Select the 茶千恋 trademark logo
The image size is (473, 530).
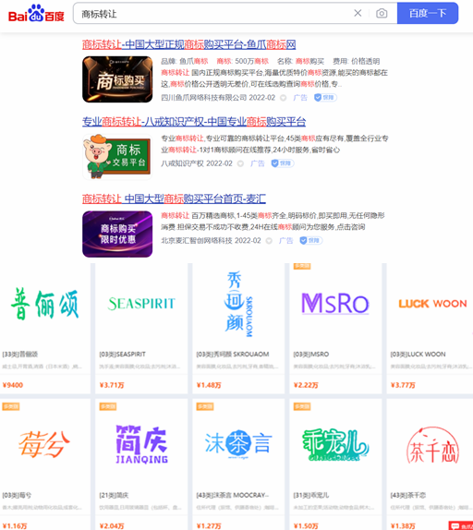click(432, 444)
